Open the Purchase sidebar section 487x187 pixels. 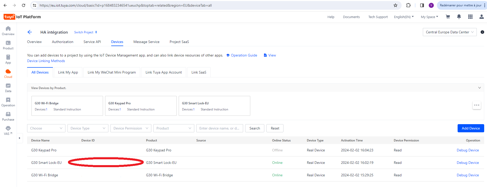(8, 116)
